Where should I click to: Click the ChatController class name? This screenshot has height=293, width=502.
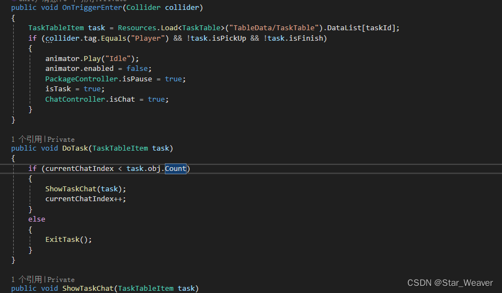pos(75,99)
